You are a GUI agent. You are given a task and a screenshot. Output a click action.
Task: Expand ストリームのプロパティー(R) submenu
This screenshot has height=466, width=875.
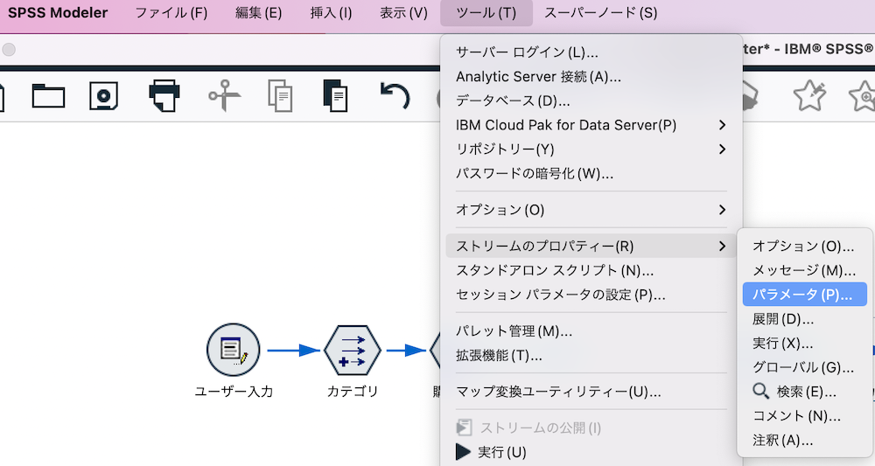point(591,246)
